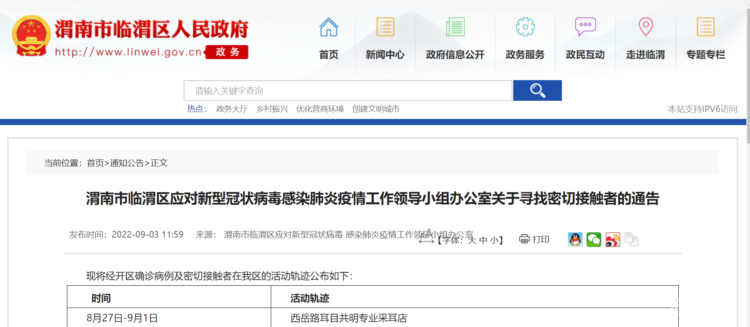Open 政务服务 via gear icon
The image size is (750, 327).
(x=525, y=27)
